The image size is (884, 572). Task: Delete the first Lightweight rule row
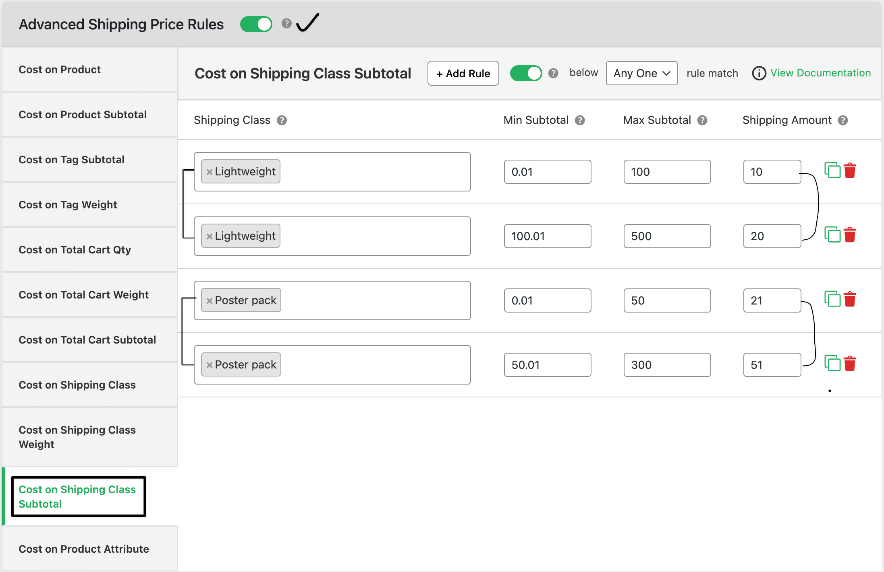850,170
